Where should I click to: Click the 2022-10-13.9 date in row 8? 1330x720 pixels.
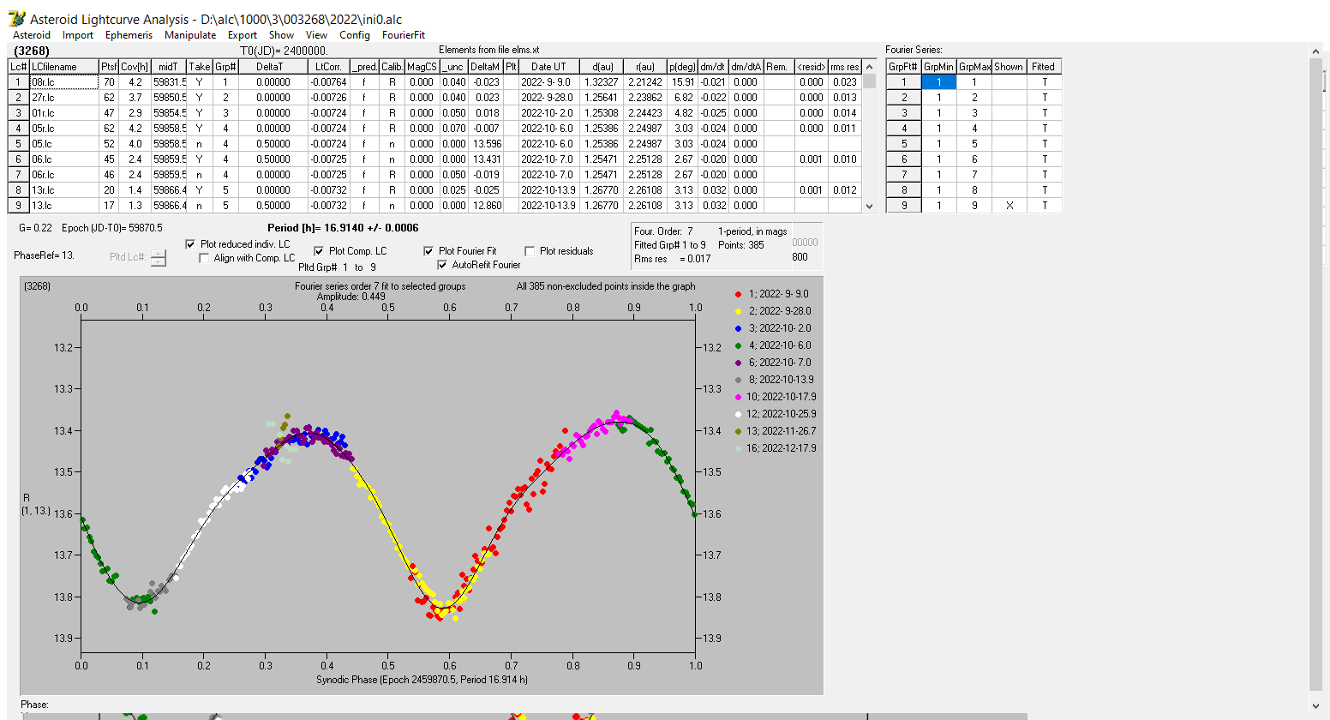[548, 190]
